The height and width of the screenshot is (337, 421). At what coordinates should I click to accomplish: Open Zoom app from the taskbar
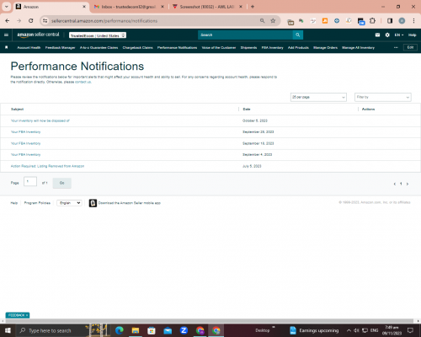pos(184,330)
